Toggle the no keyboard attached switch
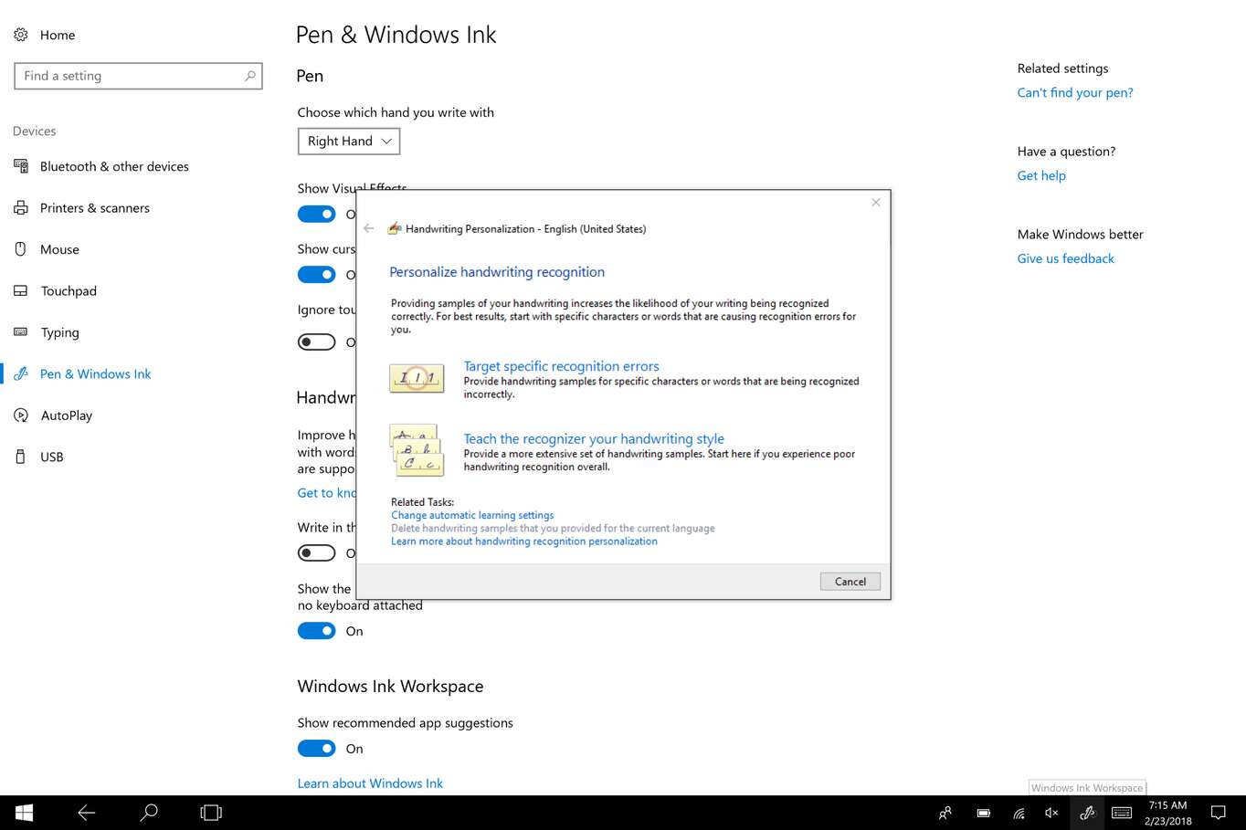1246x830 pixels. 317,631
